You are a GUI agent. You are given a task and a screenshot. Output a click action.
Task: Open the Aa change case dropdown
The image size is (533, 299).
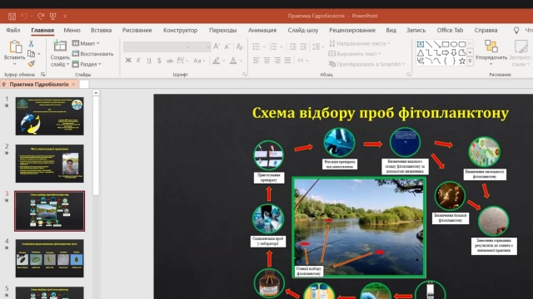tap(199, 61)
